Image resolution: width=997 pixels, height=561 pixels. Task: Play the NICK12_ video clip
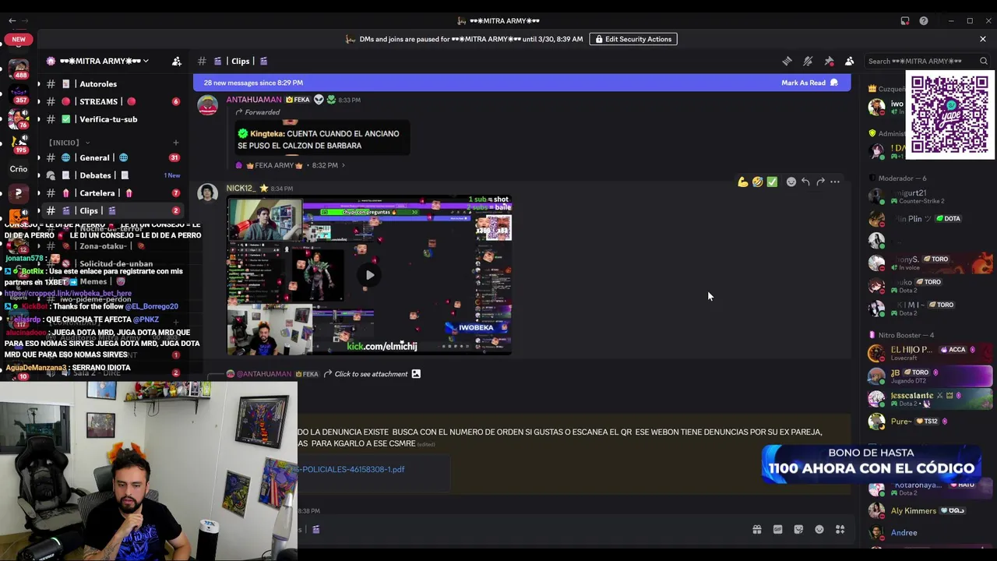coord(370,274)
